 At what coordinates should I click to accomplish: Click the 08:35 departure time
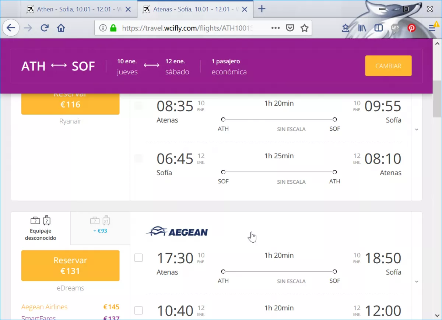coord(175,106)
